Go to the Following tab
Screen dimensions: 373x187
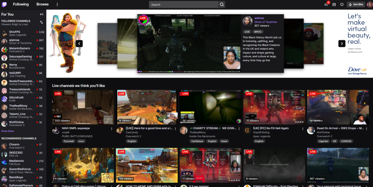point(21,4)
